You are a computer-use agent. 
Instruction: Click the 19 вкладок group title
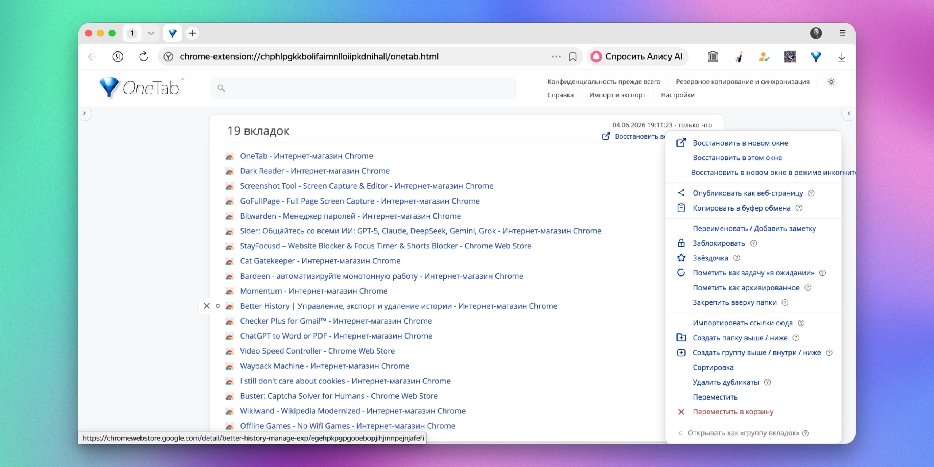pos(258,131)
